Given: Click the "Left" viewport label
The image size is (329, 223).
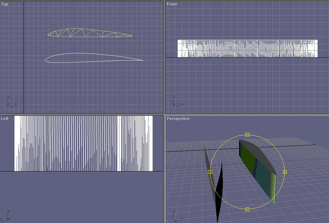Looking at the screenshot, I should pyautogui.click(x=5, y=118).
